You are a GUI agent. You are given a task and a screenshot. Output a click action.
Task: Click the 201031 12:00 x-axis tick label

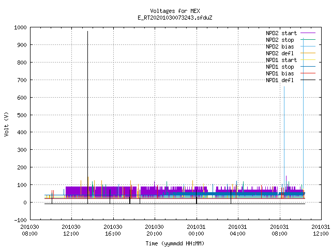coord(321,230)
